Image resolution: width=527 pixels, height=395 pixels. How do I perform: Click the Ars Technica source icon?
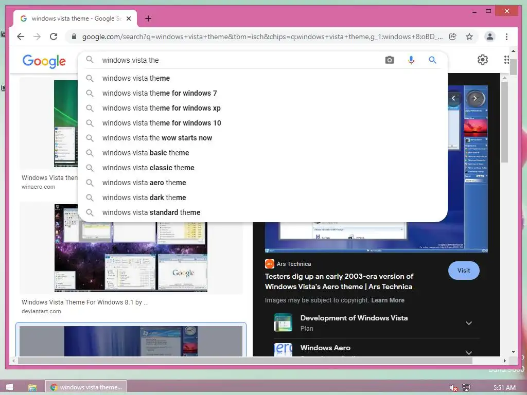pos(270,264)
